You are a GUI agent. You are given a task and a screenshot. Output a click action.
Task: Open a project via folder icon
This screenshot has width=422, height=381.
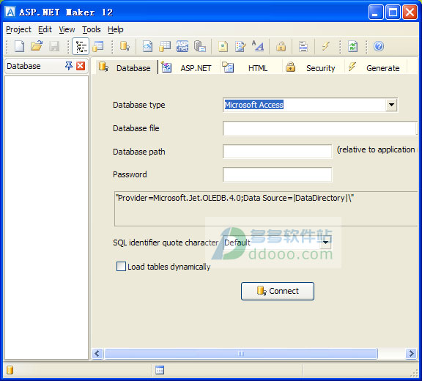[37, 46]
